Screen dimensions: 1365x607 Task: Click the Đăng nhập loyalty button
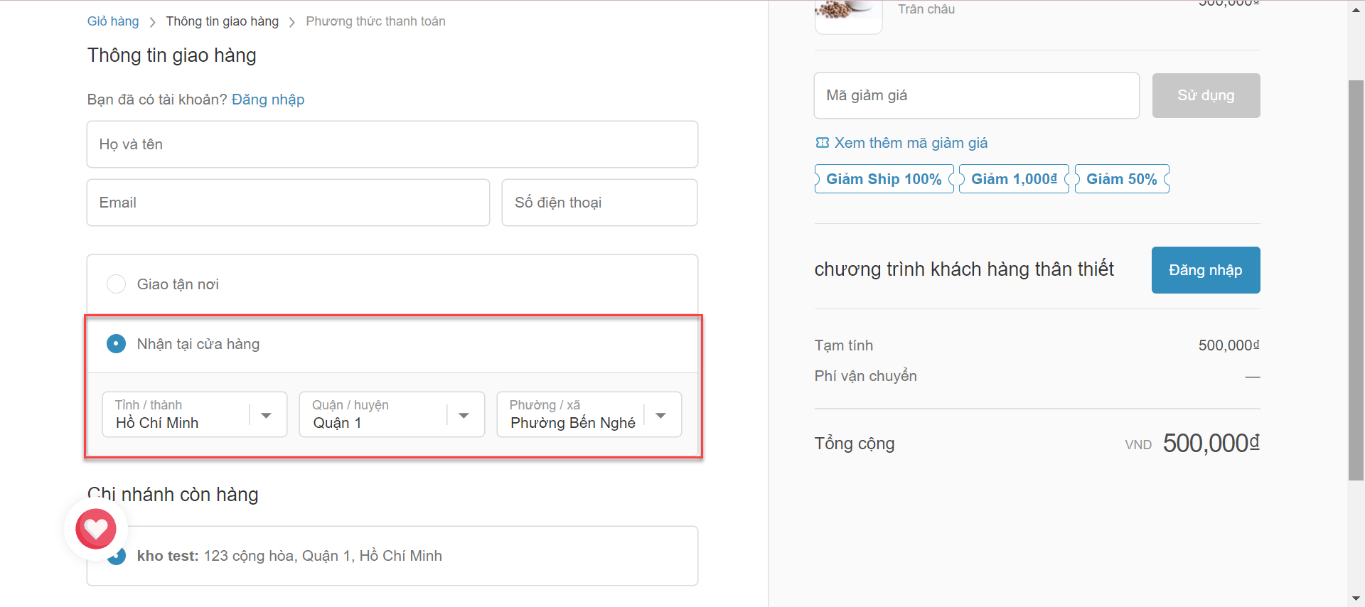(1205, 270)
